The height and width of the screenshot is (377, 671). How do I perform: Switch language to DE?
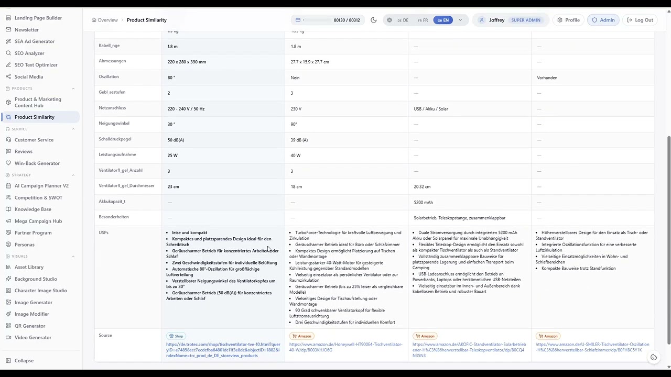tap(403, 20)
